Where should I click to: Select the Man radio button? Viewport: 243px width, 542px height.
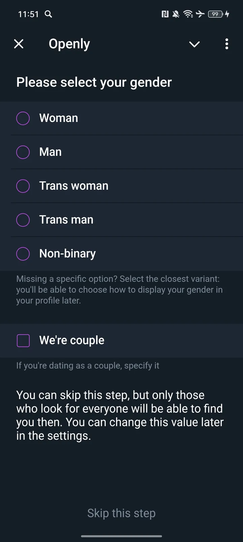23,152
